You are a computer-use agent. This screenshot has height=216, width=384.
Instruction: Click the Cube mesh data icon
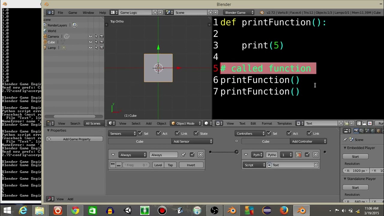pos(63,42)
